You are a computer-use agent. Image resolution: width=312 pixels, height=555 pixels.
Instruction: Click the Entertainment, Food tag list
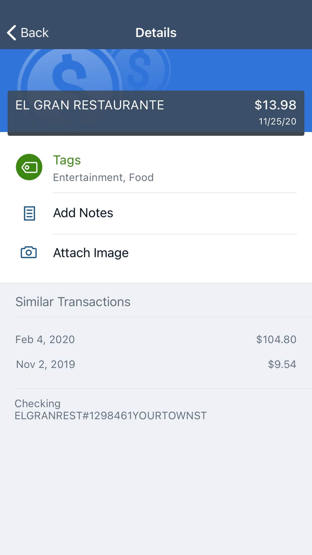(x=103, y=177)
